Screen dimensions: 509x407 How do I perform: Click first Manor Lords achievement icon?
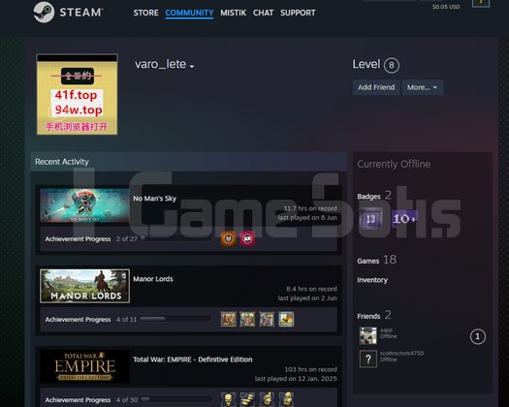pos(229,319)
